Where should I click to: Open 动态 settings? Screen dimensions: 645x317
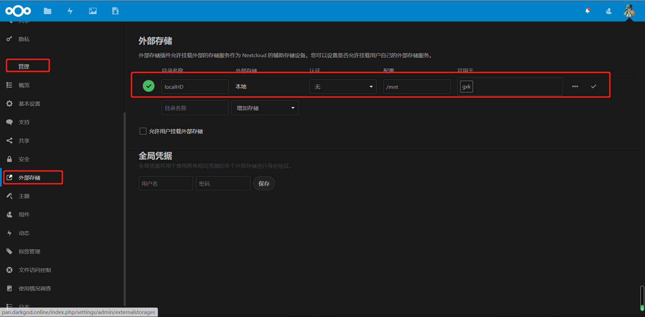[x=24, y=233]
